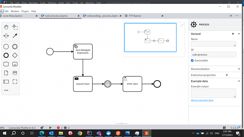Add an extension property with plus button
The image size is (244, 137).
(227, 75)
